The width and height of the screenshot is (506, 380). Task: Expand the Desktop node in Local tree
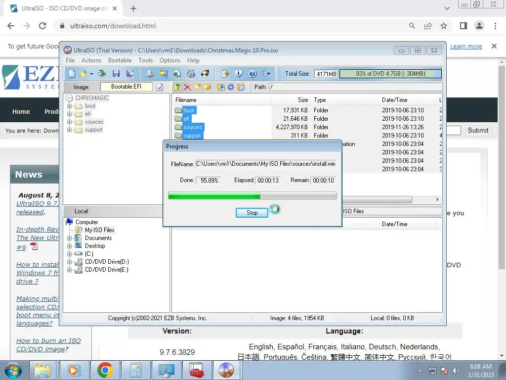69,246
